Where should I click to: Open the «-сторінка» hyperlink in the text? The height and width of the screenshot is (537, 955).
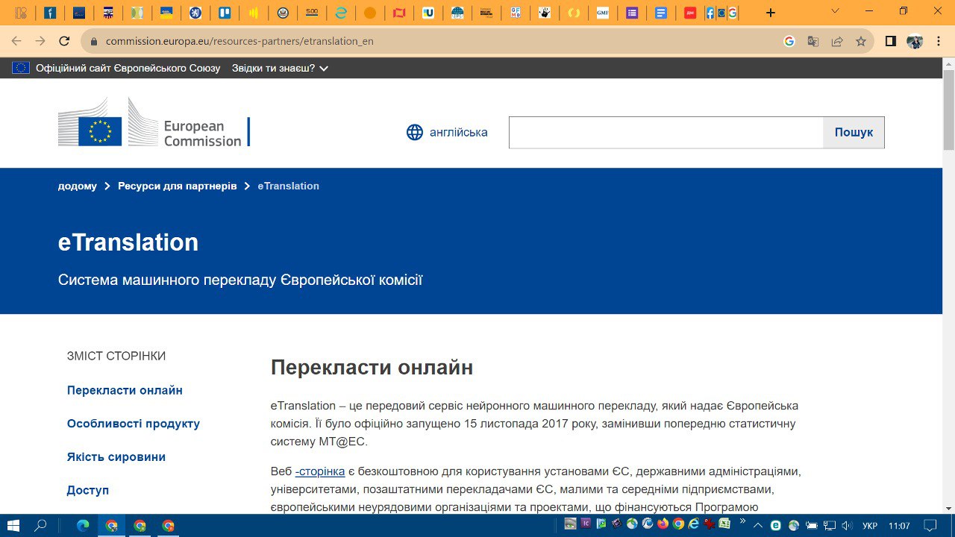pyautogui.click(x=320, y=471)
